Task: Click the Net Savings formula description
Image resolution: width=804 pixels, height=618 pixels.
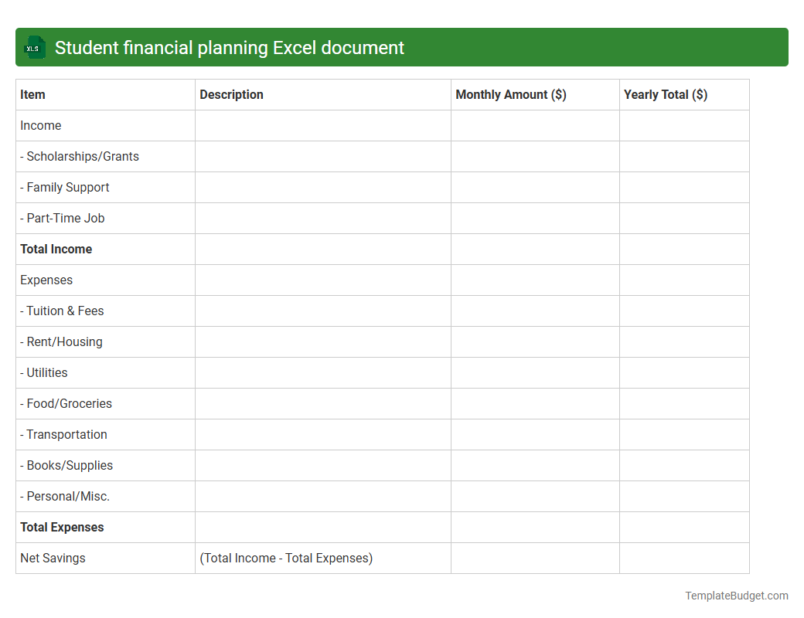Action: (285, 558)
